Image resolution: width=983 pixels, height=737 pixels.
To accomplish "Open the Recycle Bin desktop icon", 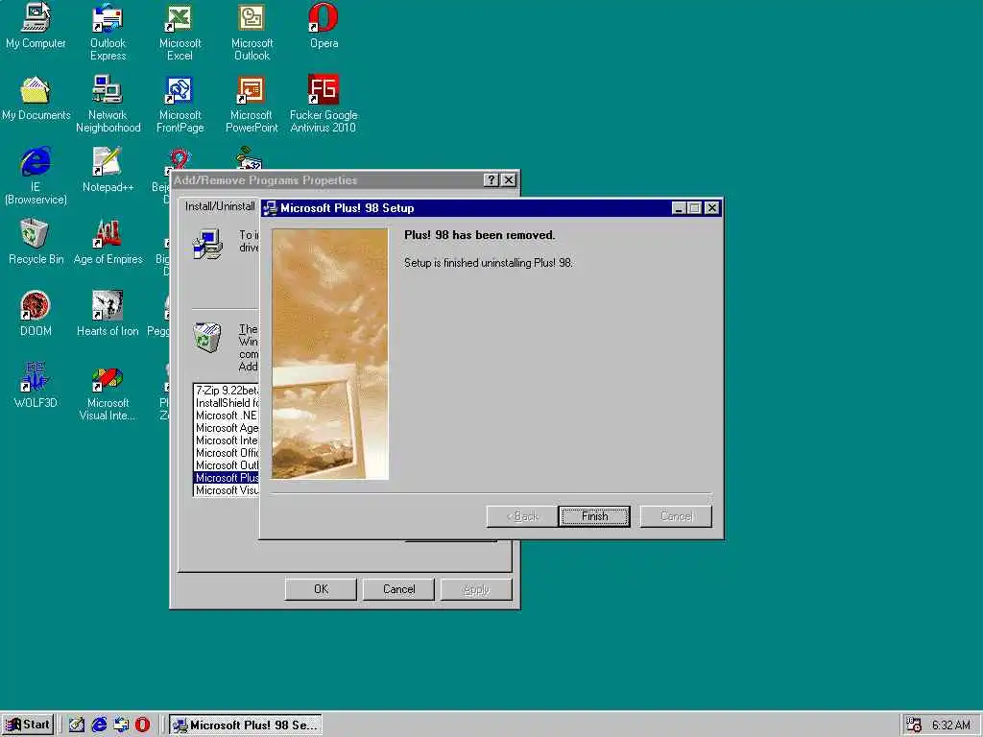I will click(36, 241).
